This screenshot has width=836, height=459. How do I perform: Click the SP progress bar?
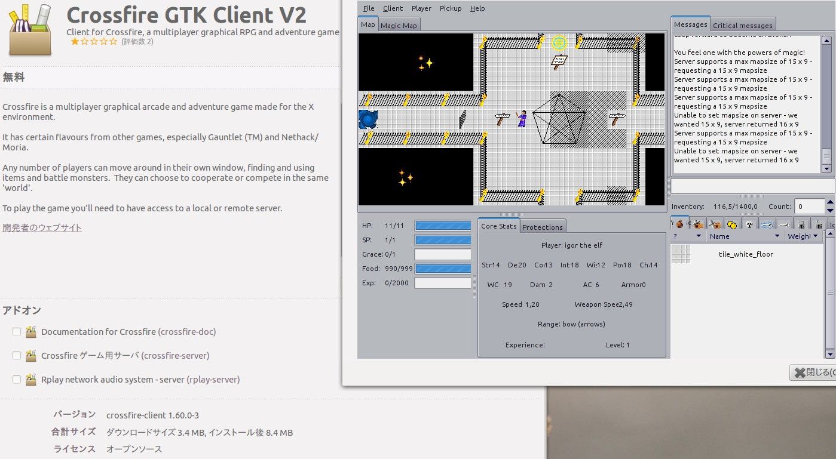[x=443, y=240]
